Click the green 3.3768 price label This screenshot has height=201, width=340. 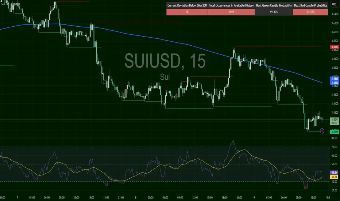coord(335,132)
